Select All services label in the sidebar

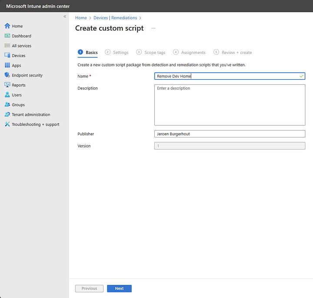pos(22,46)
